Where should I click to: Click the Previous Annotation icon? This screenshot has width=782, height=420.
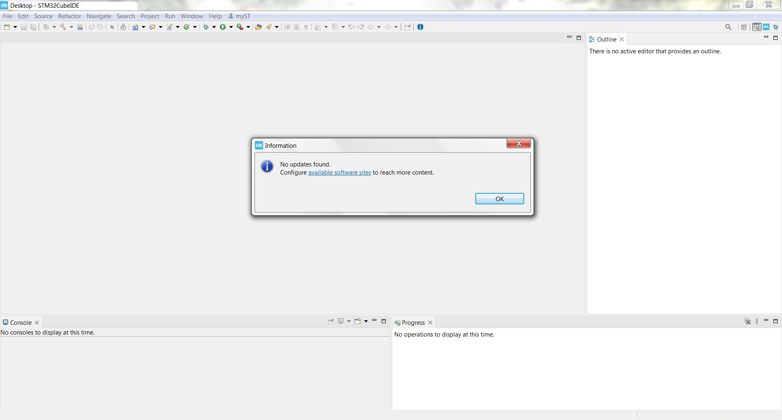(x=335, y=27)
